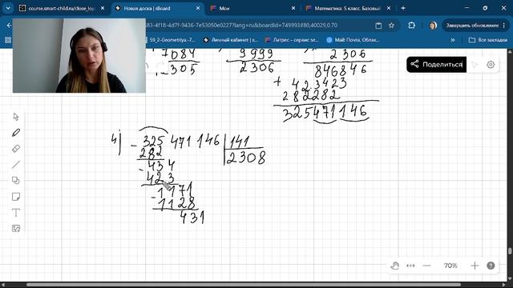
Task: Choose the eraser tool
Action: 16,149
